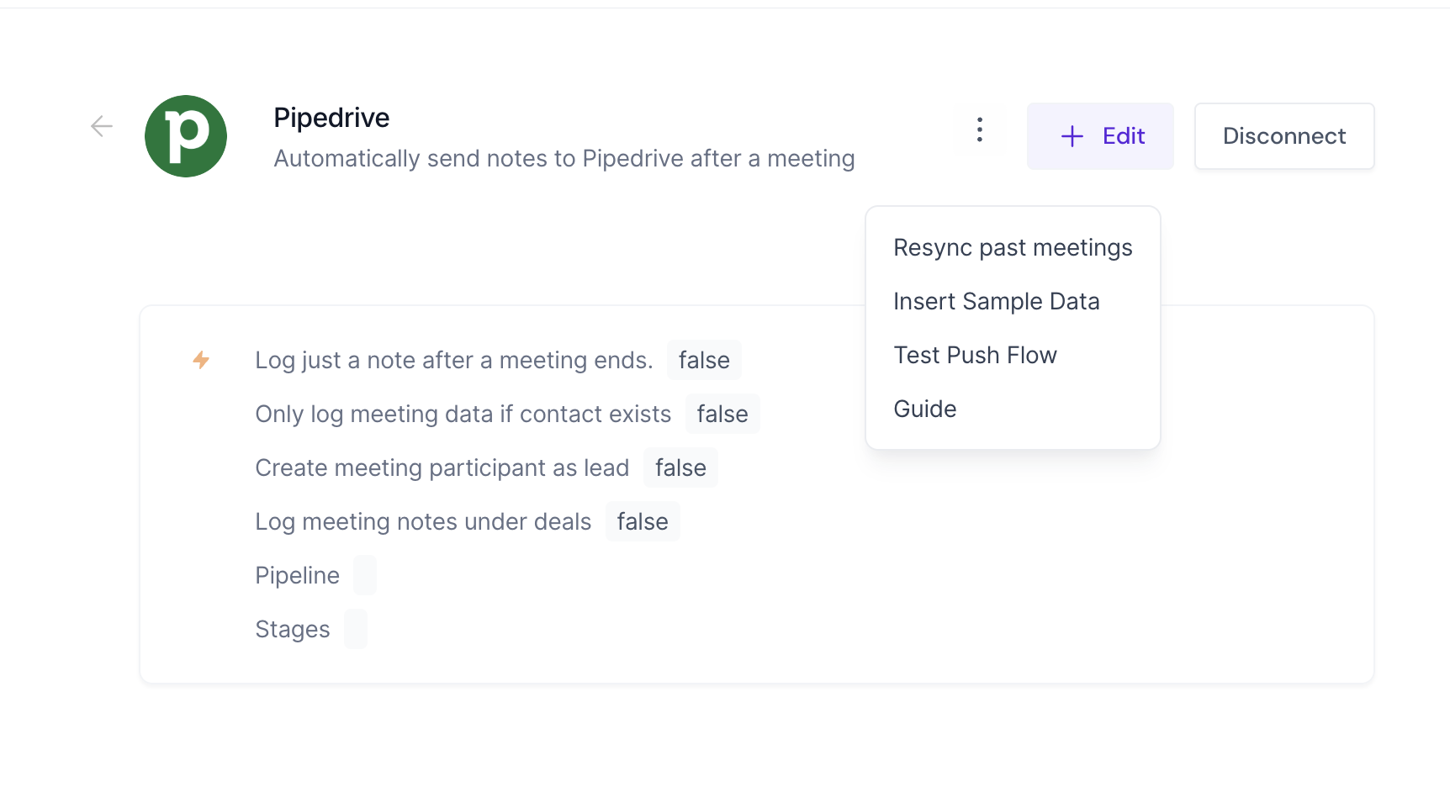Viewport: 1450px width, 787px height.
Task: Click the Only log meeting data label
Action: [463, 415]
